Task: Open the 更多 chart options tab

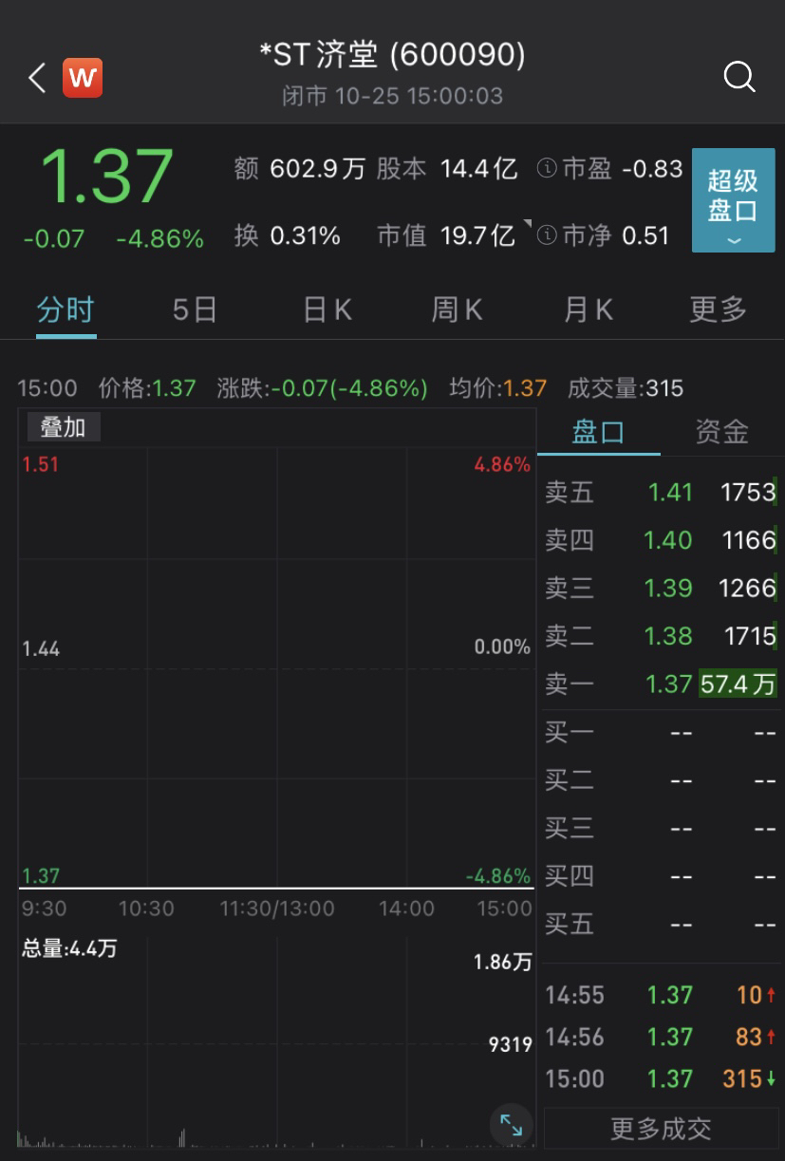Action: pyautogui.click(x=719, y=309)
